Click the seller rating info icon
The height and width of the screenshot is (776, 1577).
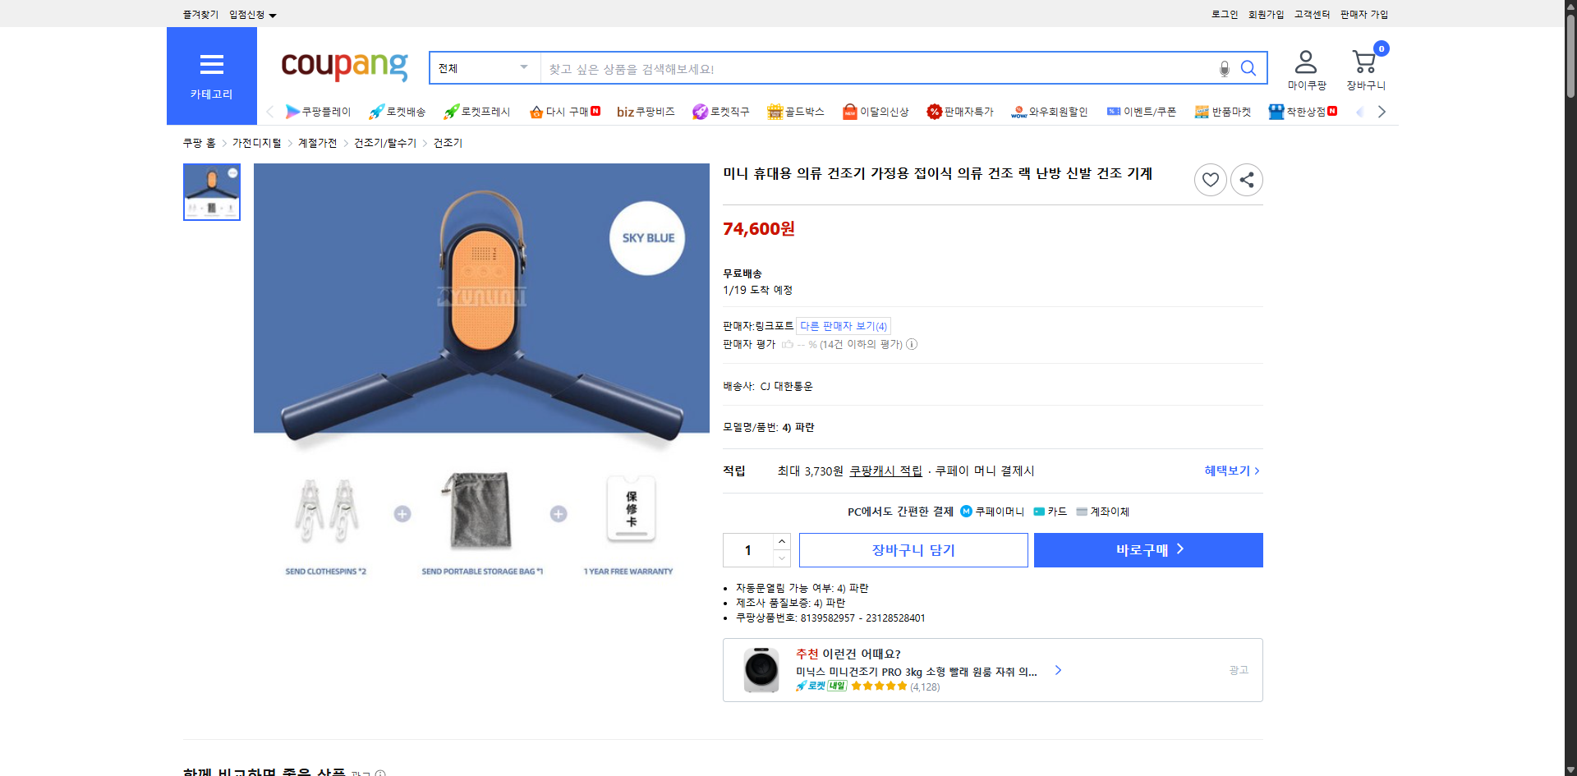[912, 344]
